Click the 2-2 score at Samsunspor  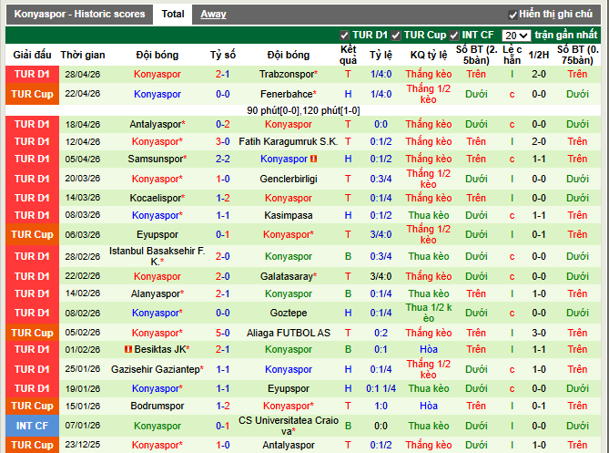pyautogui.click(x=222, y=159)
